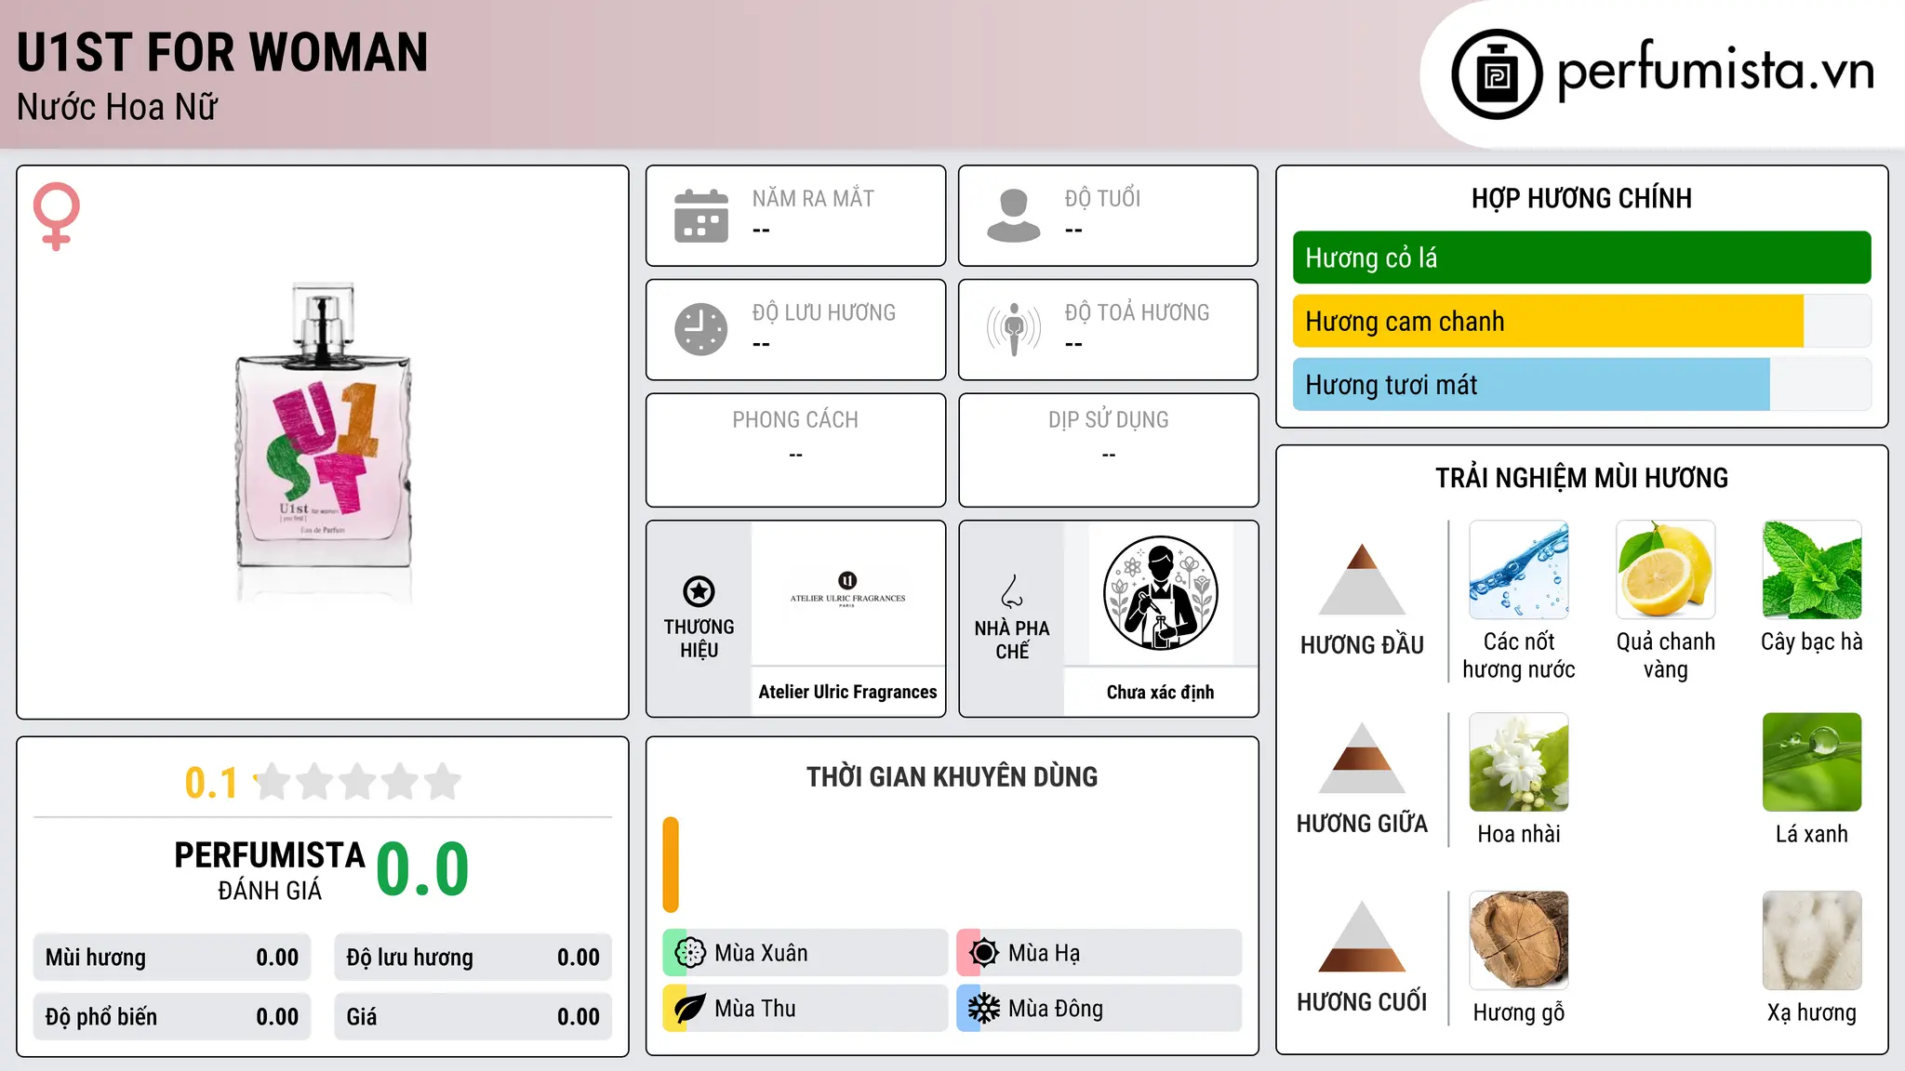The height and width of the screenshot is (1071, 1905).
Task: Click the Perfumista Đánh Giá label
Action: (x=270, y=870)
